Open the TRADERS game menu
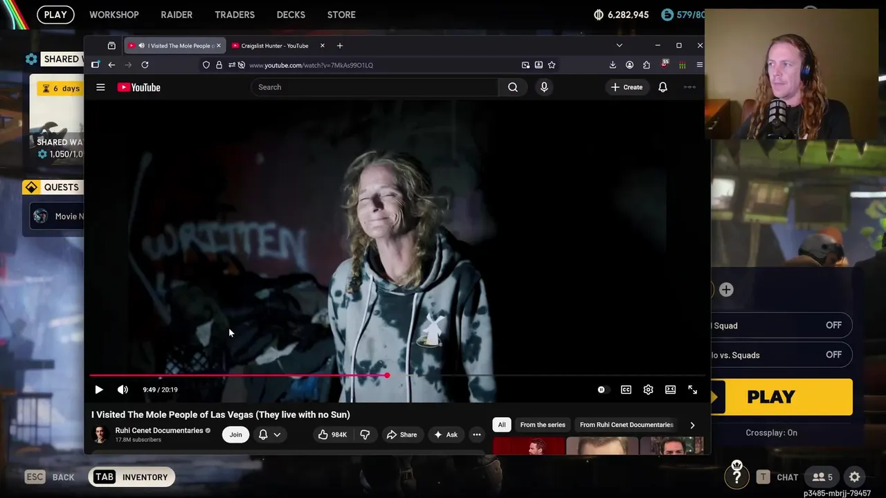This screenshot has height=498, width=886. [x=235, y=15]
